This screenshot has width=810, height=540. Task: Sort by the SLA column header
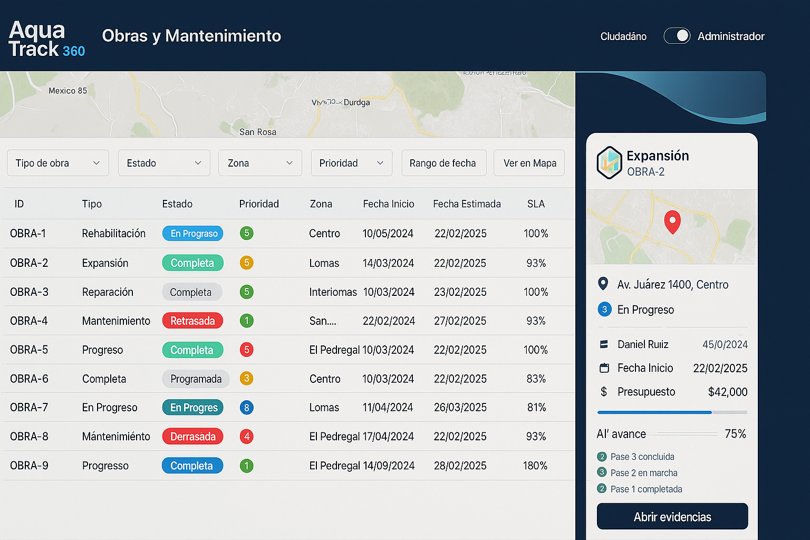click(x=536, y=204)
